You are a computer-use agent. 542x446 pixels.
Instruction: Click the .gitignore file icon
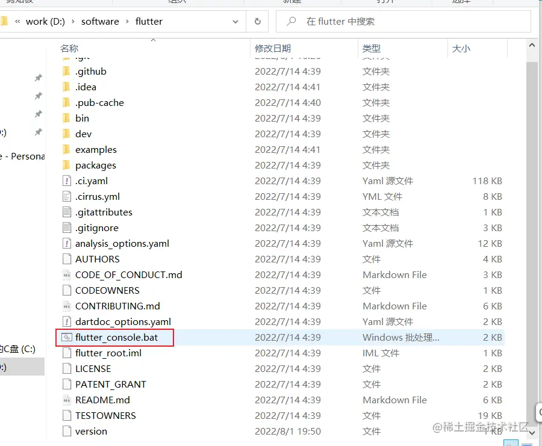pyautogui.click(x=67, y=228)
